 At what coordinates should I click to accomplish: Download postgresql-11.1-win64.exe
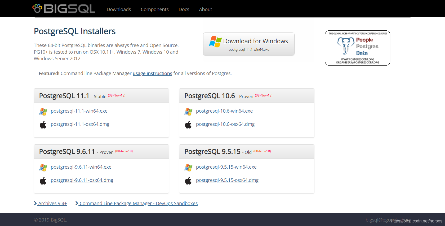(x=79, y=111)
